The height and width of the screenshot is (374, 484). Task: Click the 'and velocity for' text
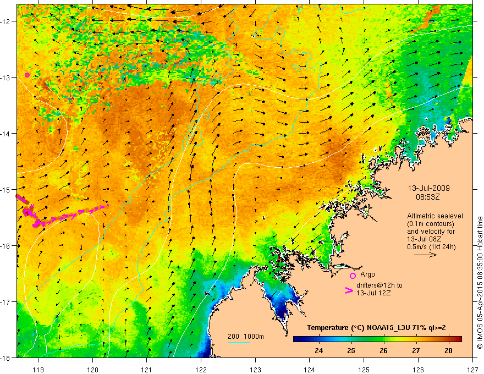pos(431,232)
